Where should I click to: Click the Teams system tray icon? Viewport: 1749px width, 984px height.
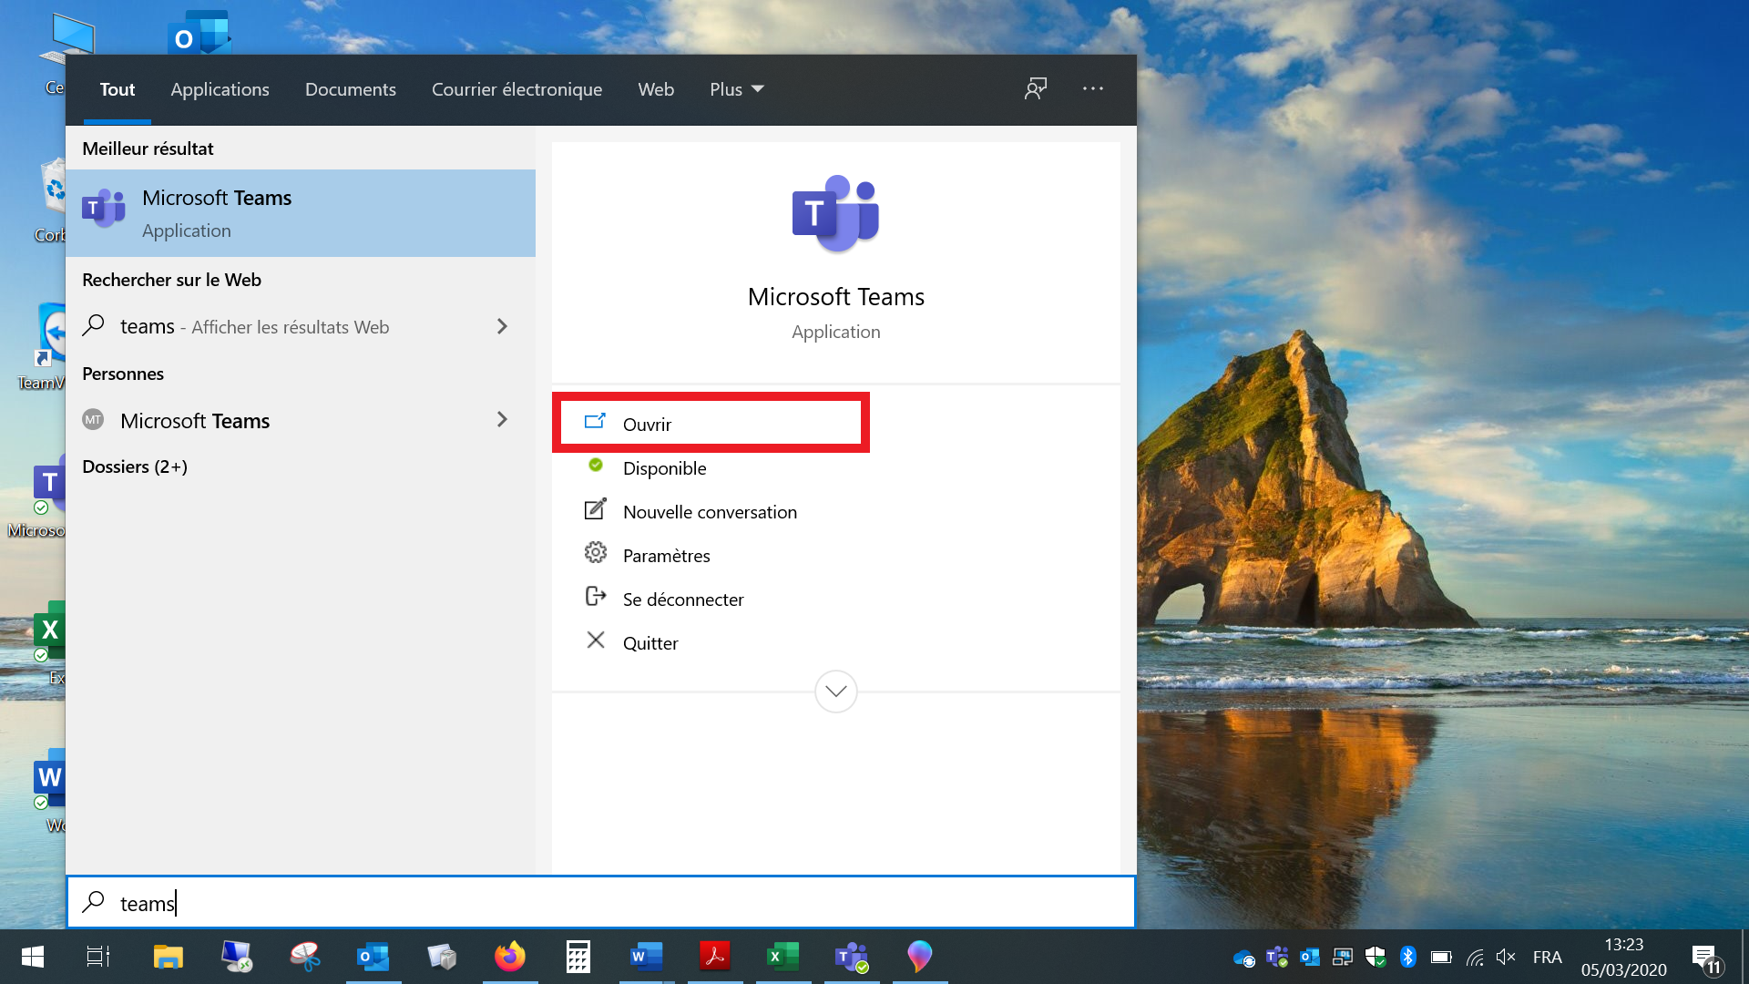1277,958
